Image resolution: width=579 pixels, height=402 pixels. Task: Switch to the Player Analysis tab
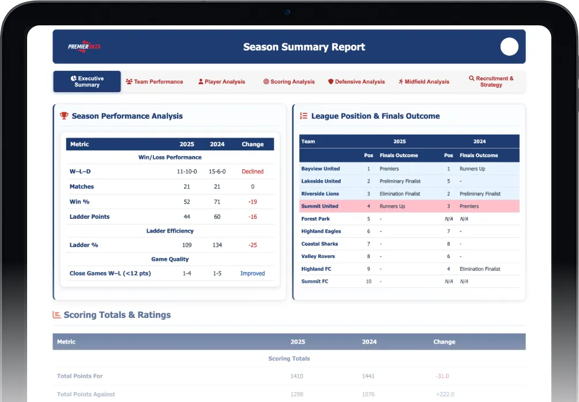[221, 82]
